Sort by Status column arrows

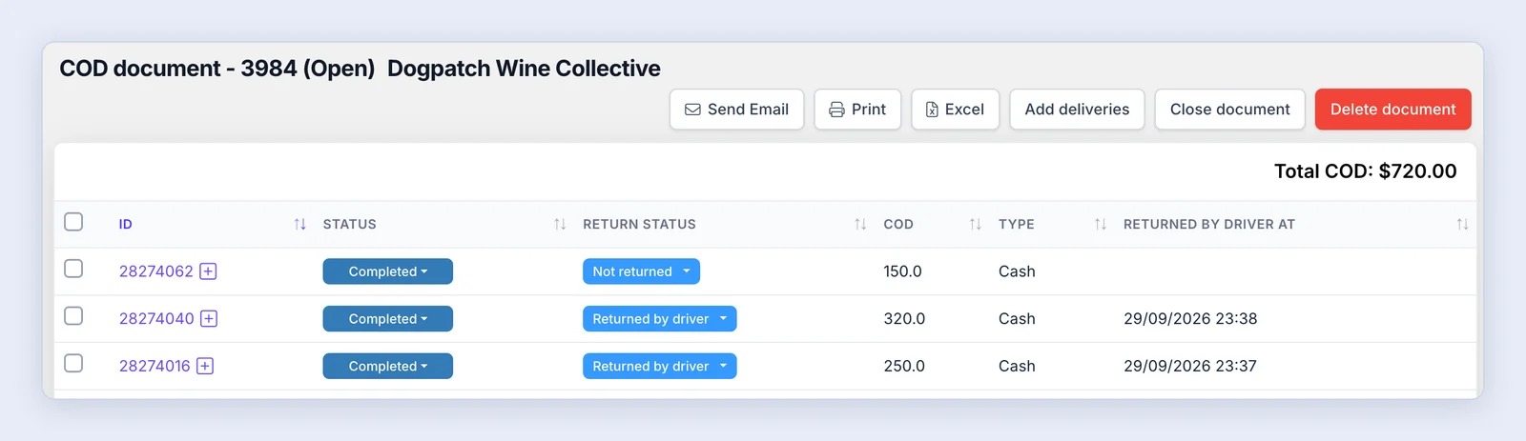(x=560, y=225)
